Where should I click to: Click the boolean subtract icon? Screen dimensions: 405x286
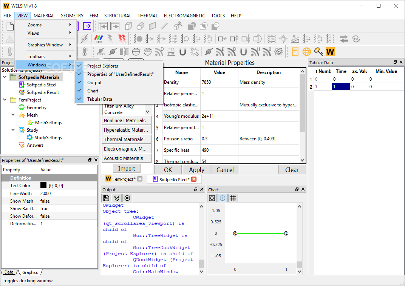[215, 26]
